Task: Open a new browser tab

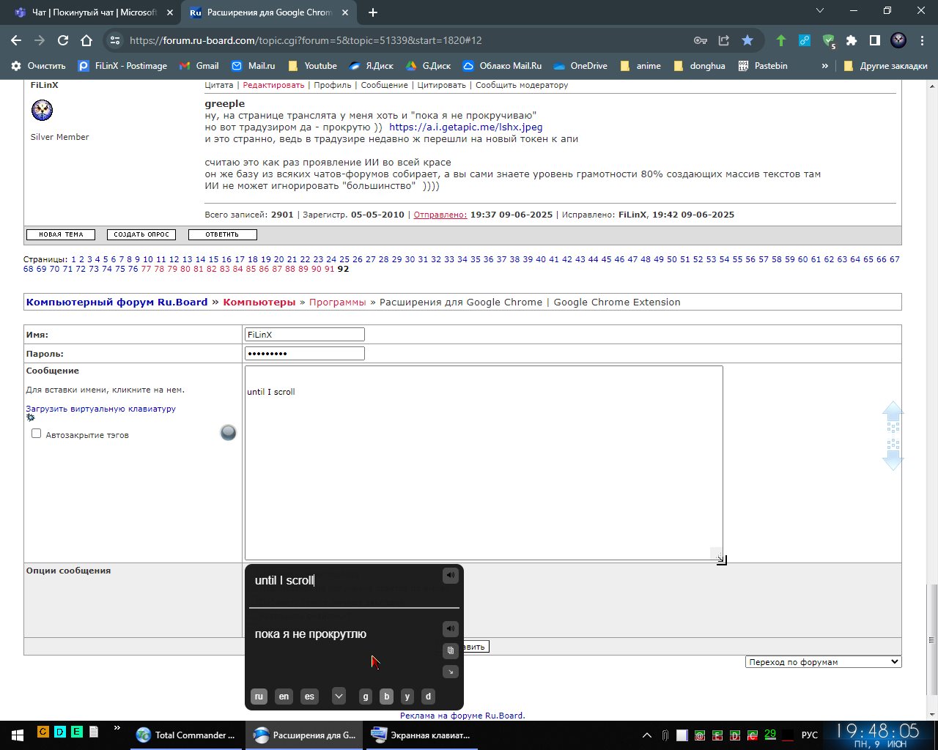Action: pos(372,12)
